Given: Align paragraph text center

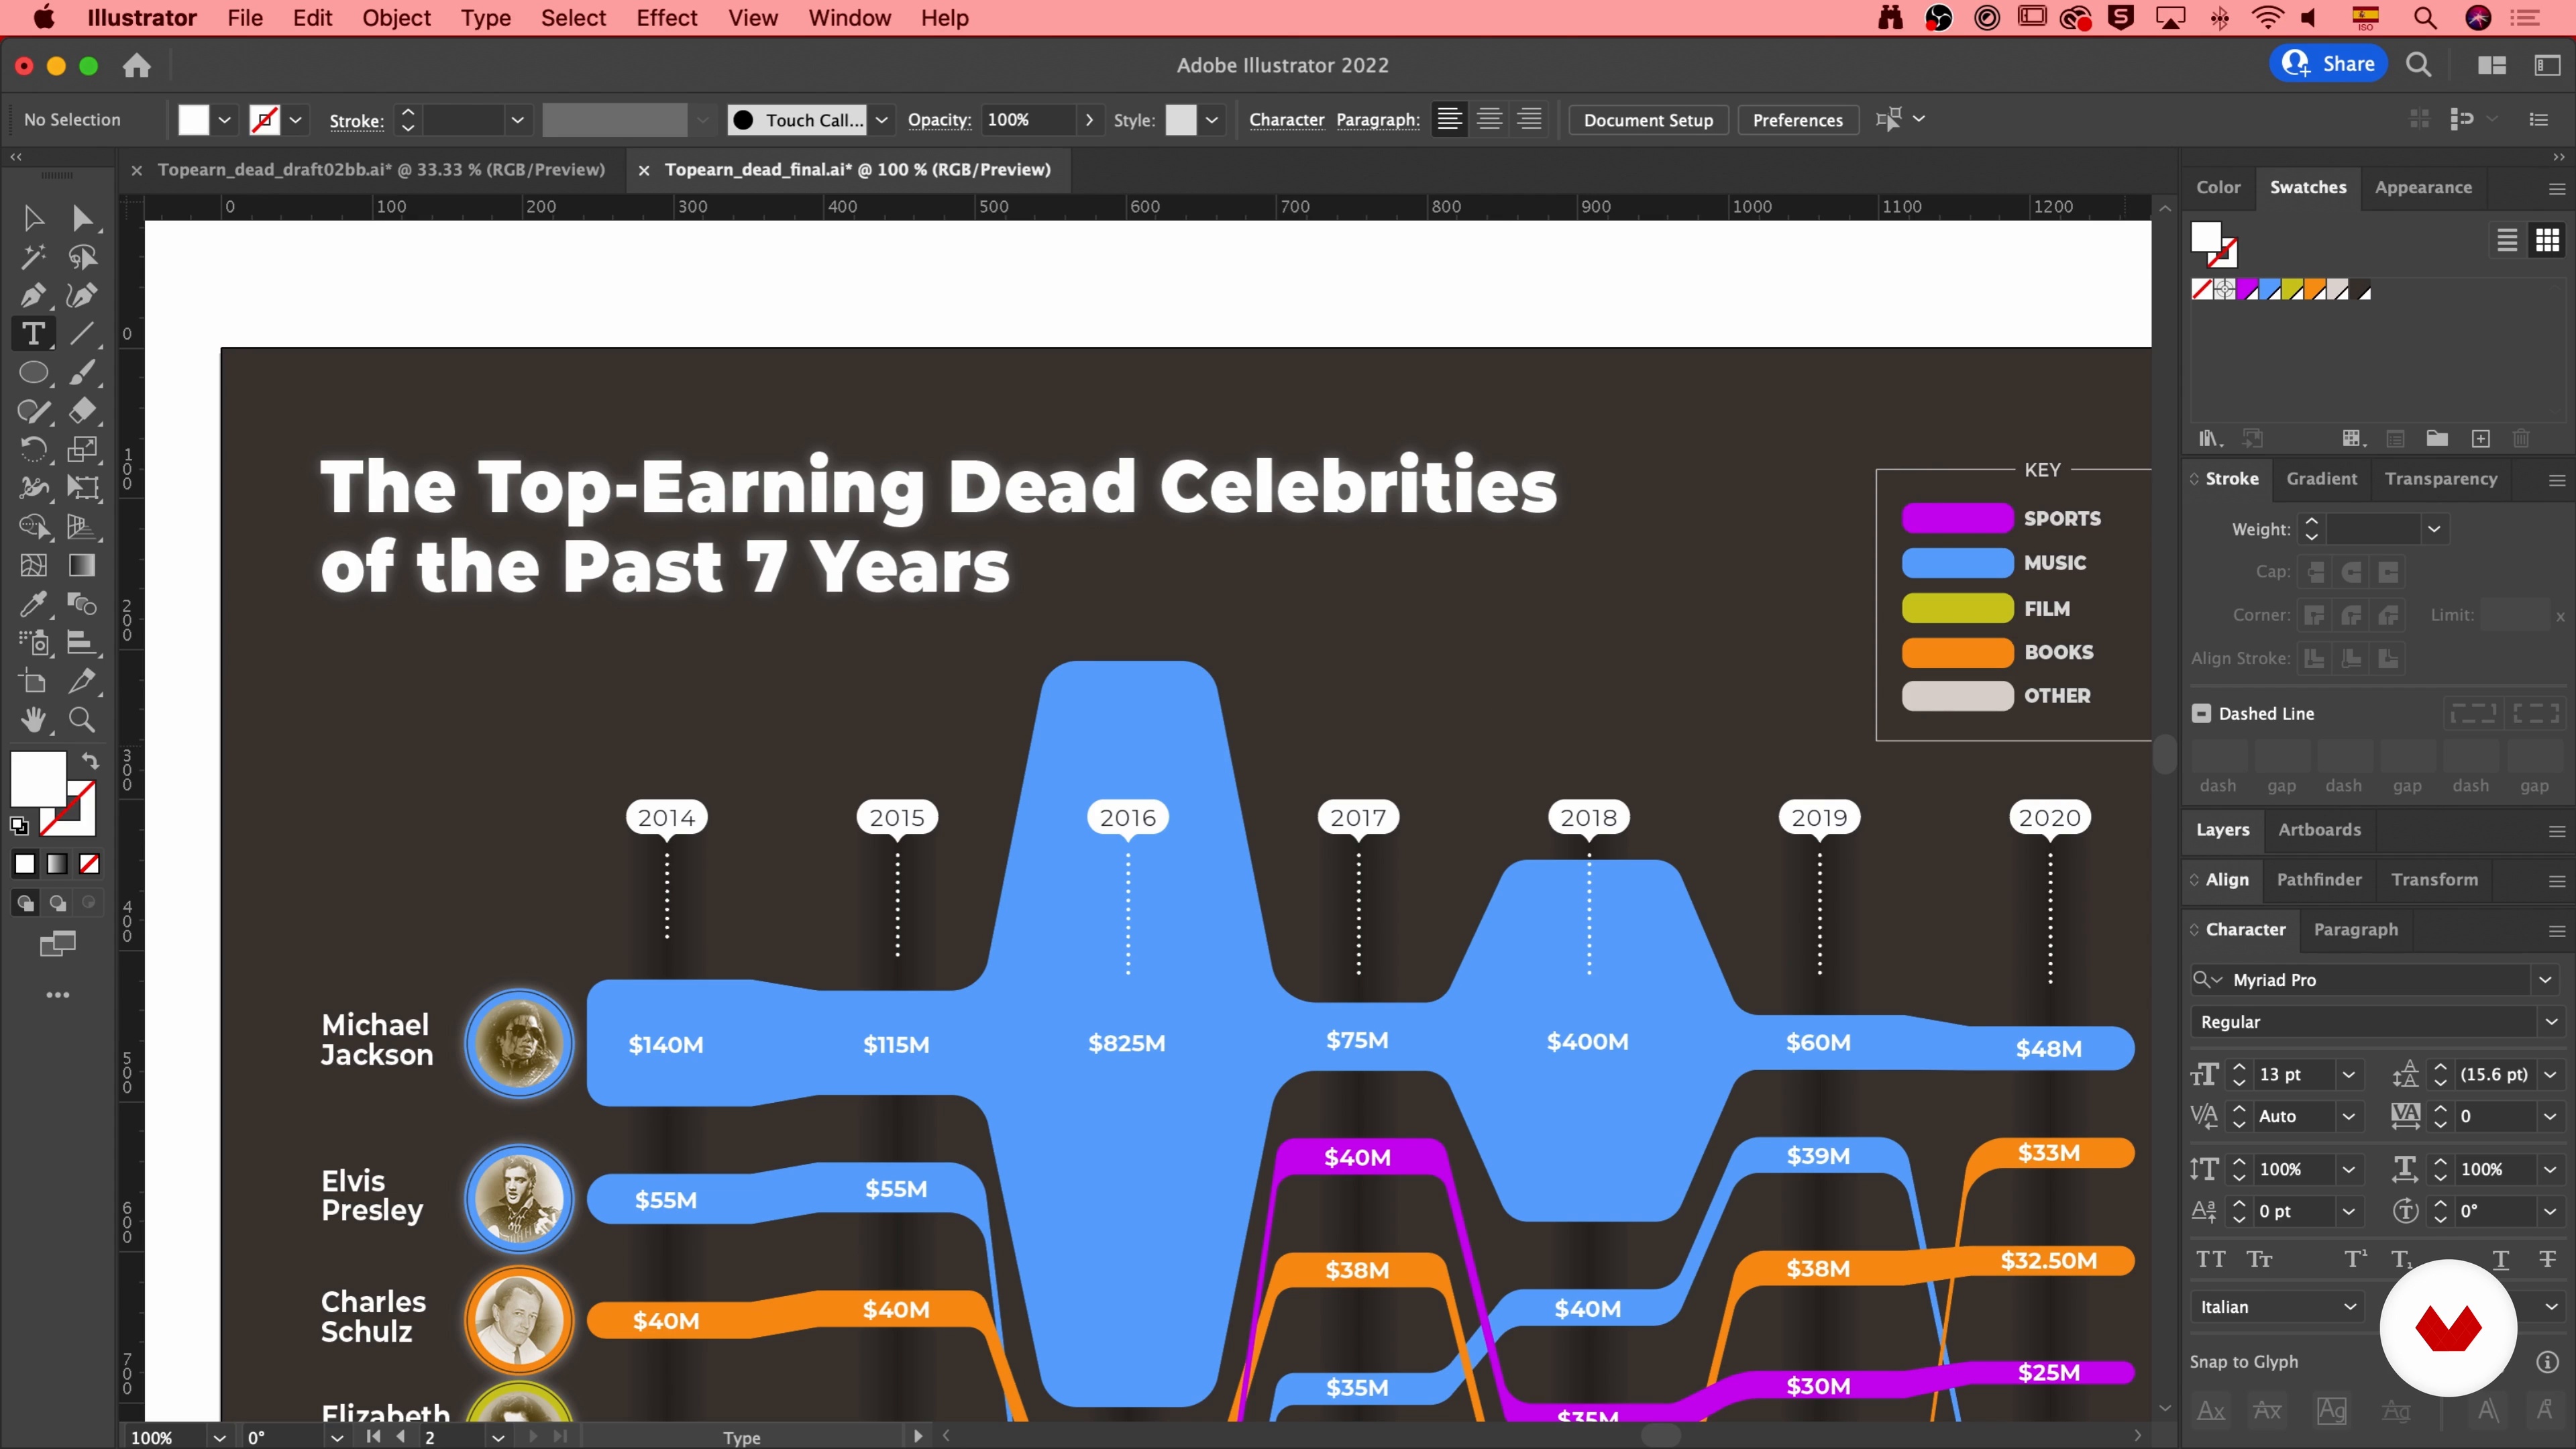Looking at the screenshot, I should tap(1489, 120).
